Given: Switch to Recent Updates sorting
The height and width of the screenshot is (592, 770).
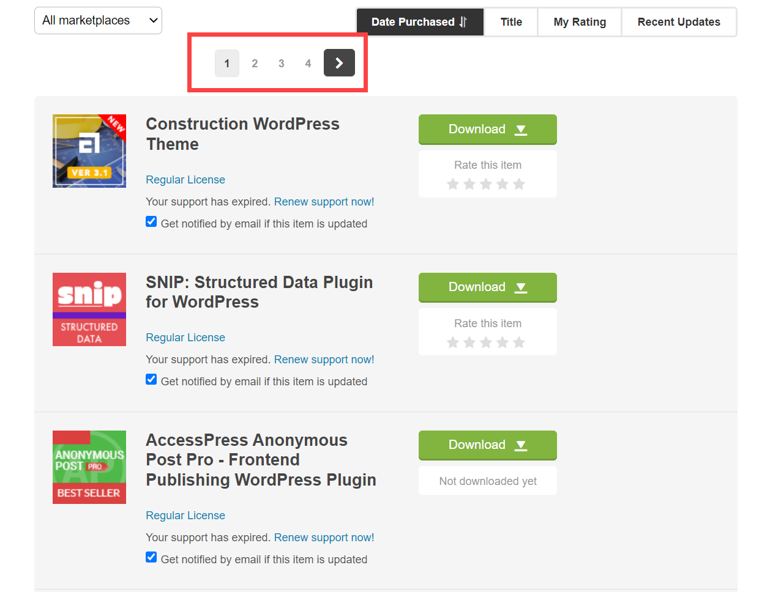Looking at the screenshot, I should [679, 22].
